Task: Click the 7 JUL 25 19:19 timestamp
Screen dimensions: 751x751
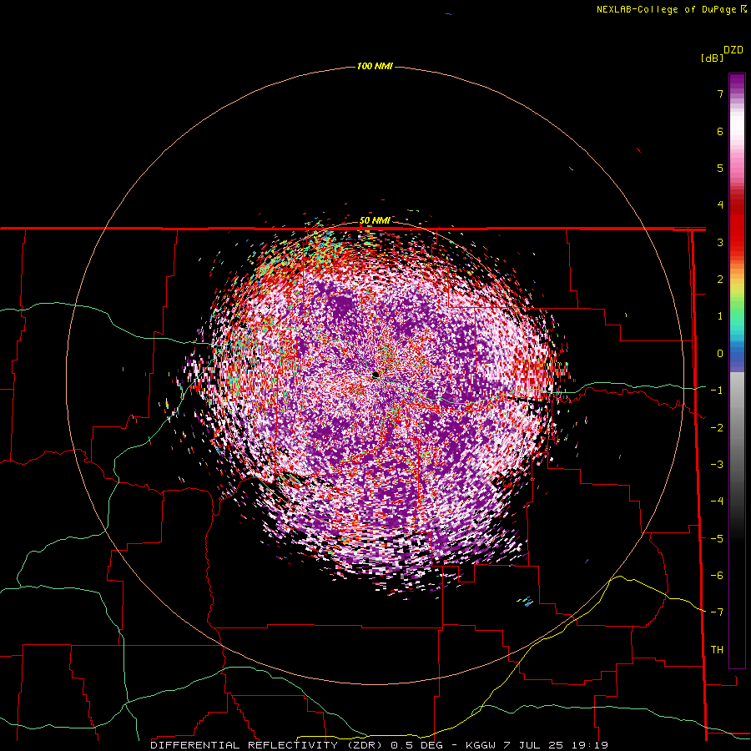Action: (556, 745)
